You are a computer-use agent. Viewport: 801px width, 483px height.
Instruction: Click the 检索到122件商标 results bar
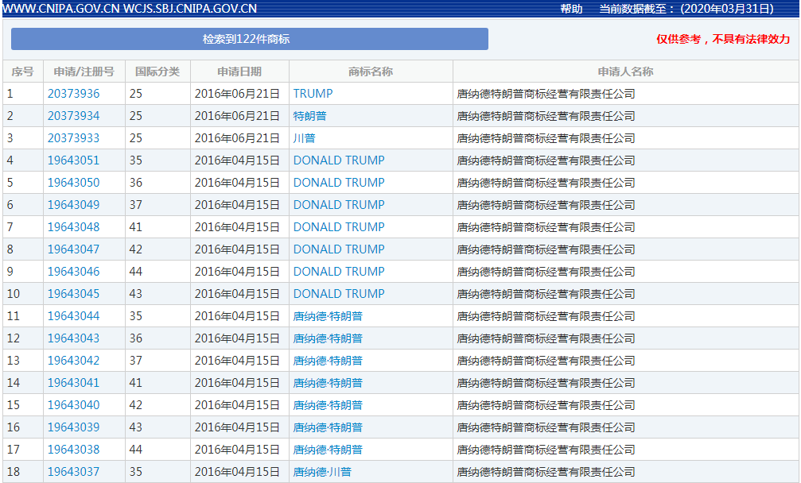pyautogui.click(x=249, y=39)
